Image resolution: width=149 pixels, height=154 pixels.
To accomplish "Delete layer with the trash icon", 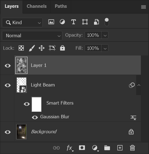I will [x=132, y=148].
